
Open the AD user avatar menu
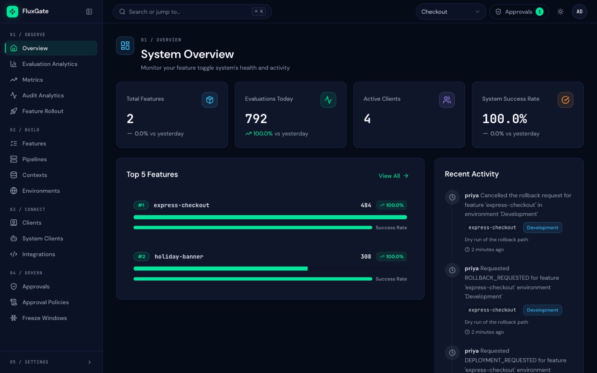[579, 12]
